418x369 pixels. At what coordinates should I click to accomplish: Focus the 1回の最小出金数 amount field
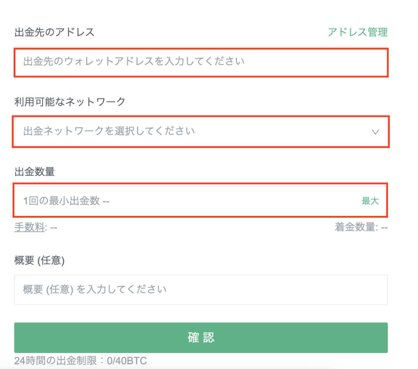coord(200,201)
